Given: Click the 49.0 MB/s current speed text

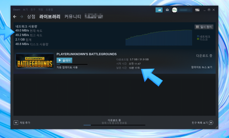Looking at the screenshot, I should point(29,31).
